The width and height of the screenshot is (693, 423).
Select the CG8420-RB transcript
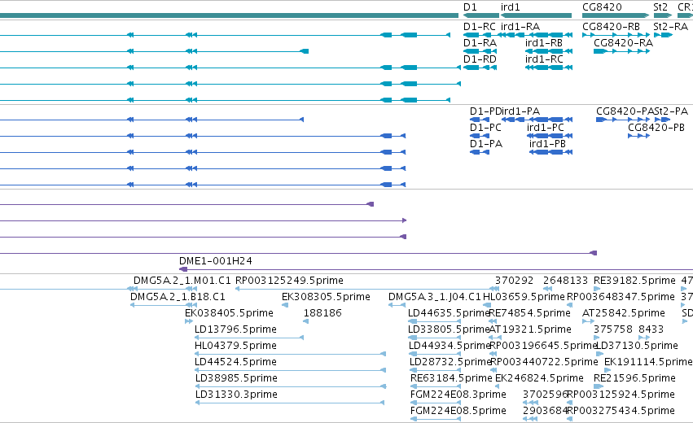pos(611,27)
